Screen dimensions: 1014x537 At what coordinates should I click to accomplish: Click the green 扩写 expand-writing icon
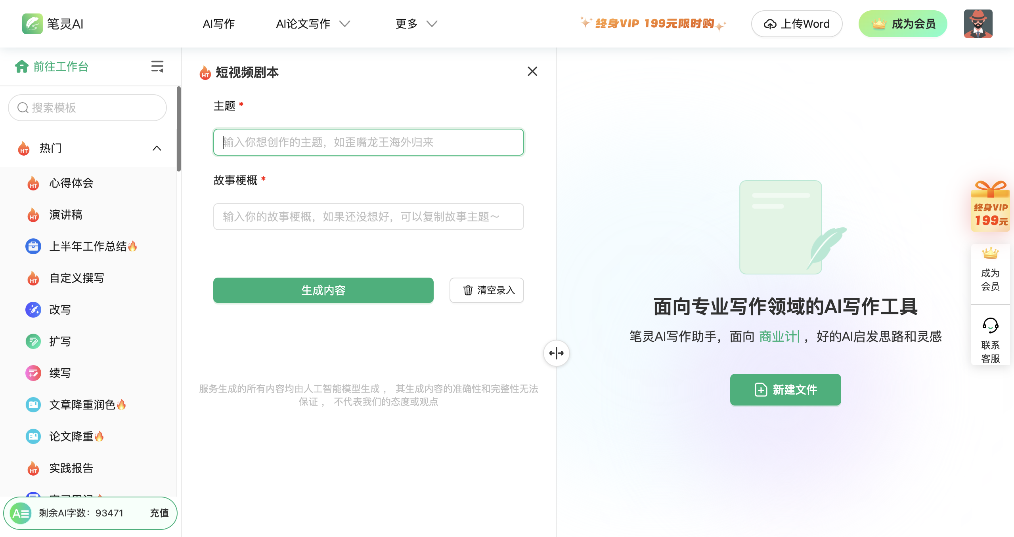(x=33, y=341)
